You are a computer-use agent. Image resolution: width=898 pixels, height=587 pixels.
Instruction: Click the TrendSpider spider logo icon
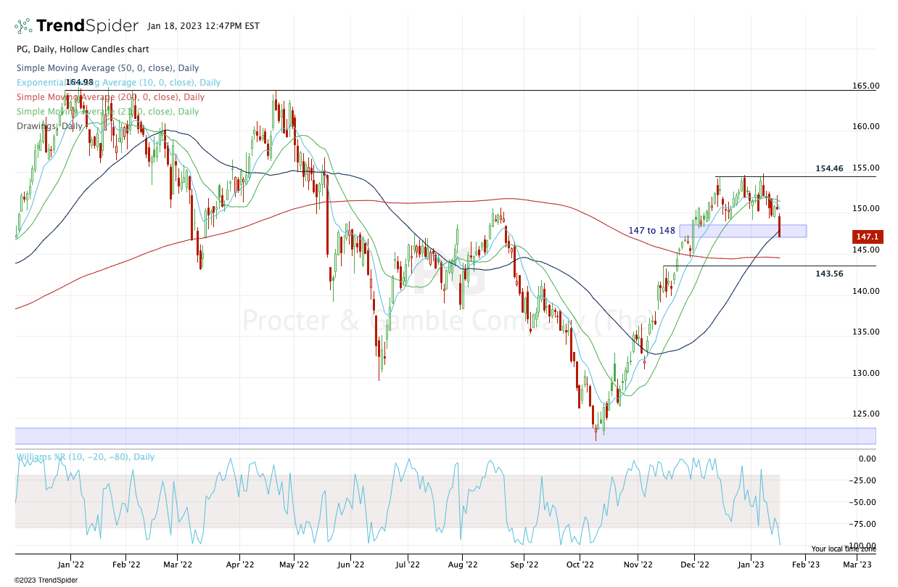click(x=23, y=26)
